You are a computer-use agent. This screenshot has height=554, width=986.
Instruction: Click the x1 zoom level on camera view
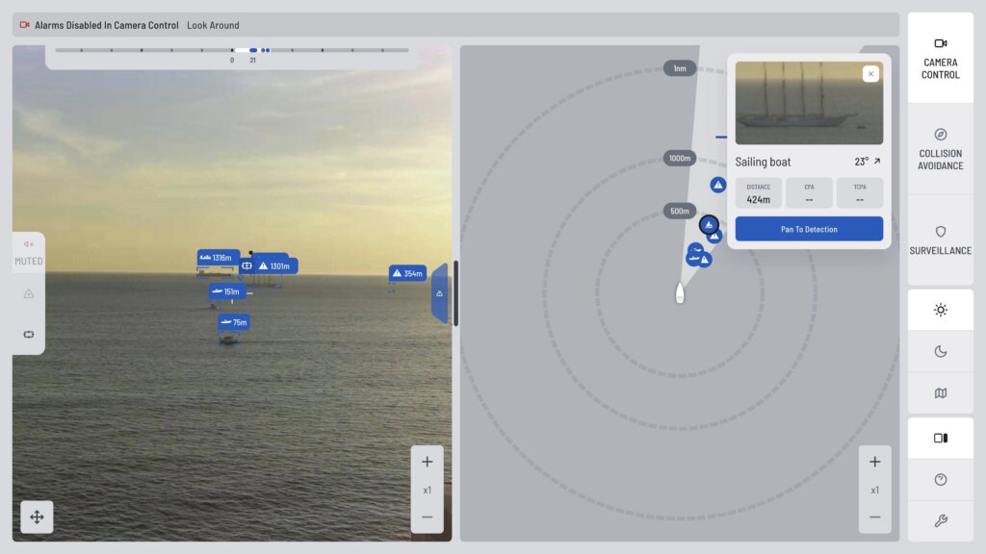click(427, 490)
